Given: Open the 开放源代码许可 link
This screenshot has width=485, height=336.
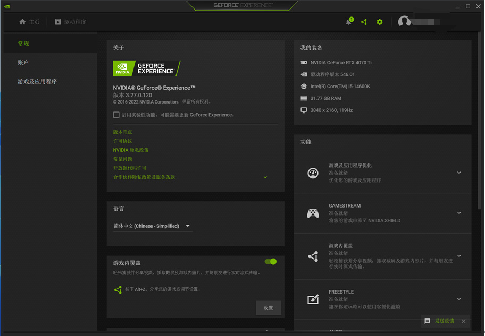Looking at the screenshot, I should [130, 168].
